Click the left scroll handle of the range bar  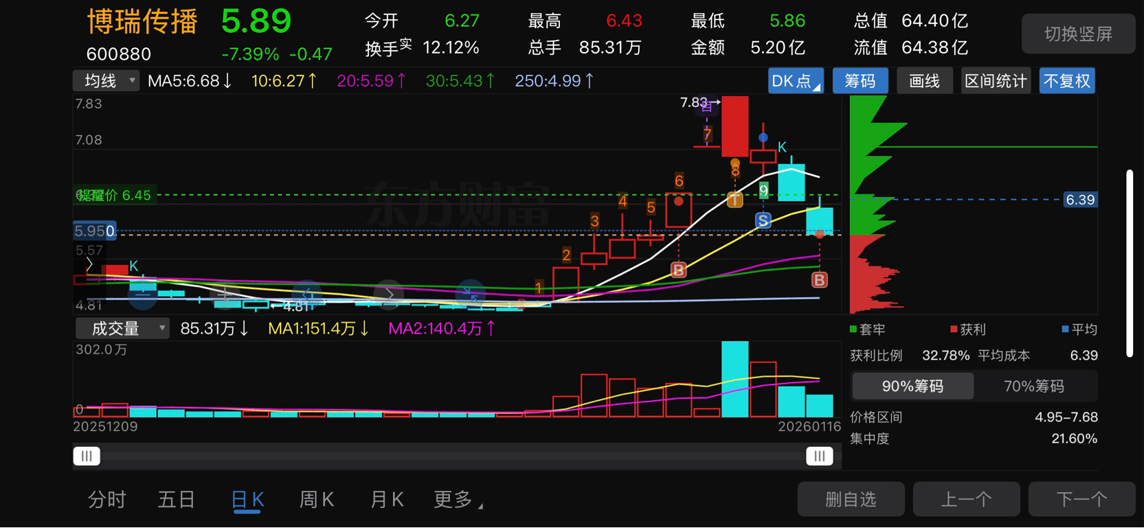pos(87,456)
